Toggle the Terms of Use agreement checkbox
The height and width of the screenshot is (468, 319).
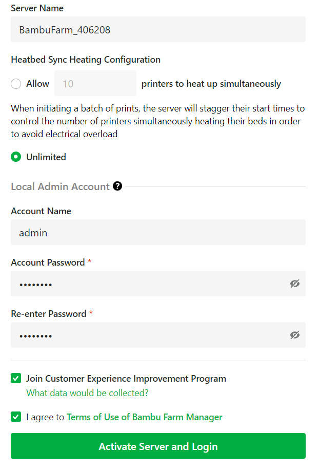coord(16,417)
